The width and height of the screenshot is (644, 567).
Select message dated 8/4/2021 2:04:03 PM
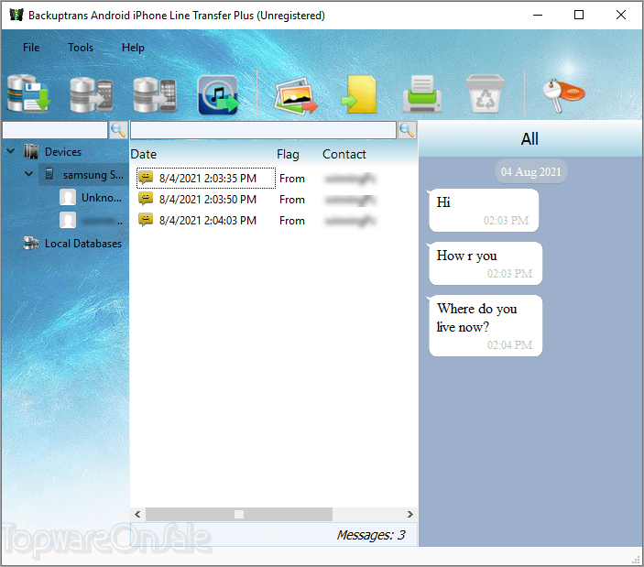point(207,220)
